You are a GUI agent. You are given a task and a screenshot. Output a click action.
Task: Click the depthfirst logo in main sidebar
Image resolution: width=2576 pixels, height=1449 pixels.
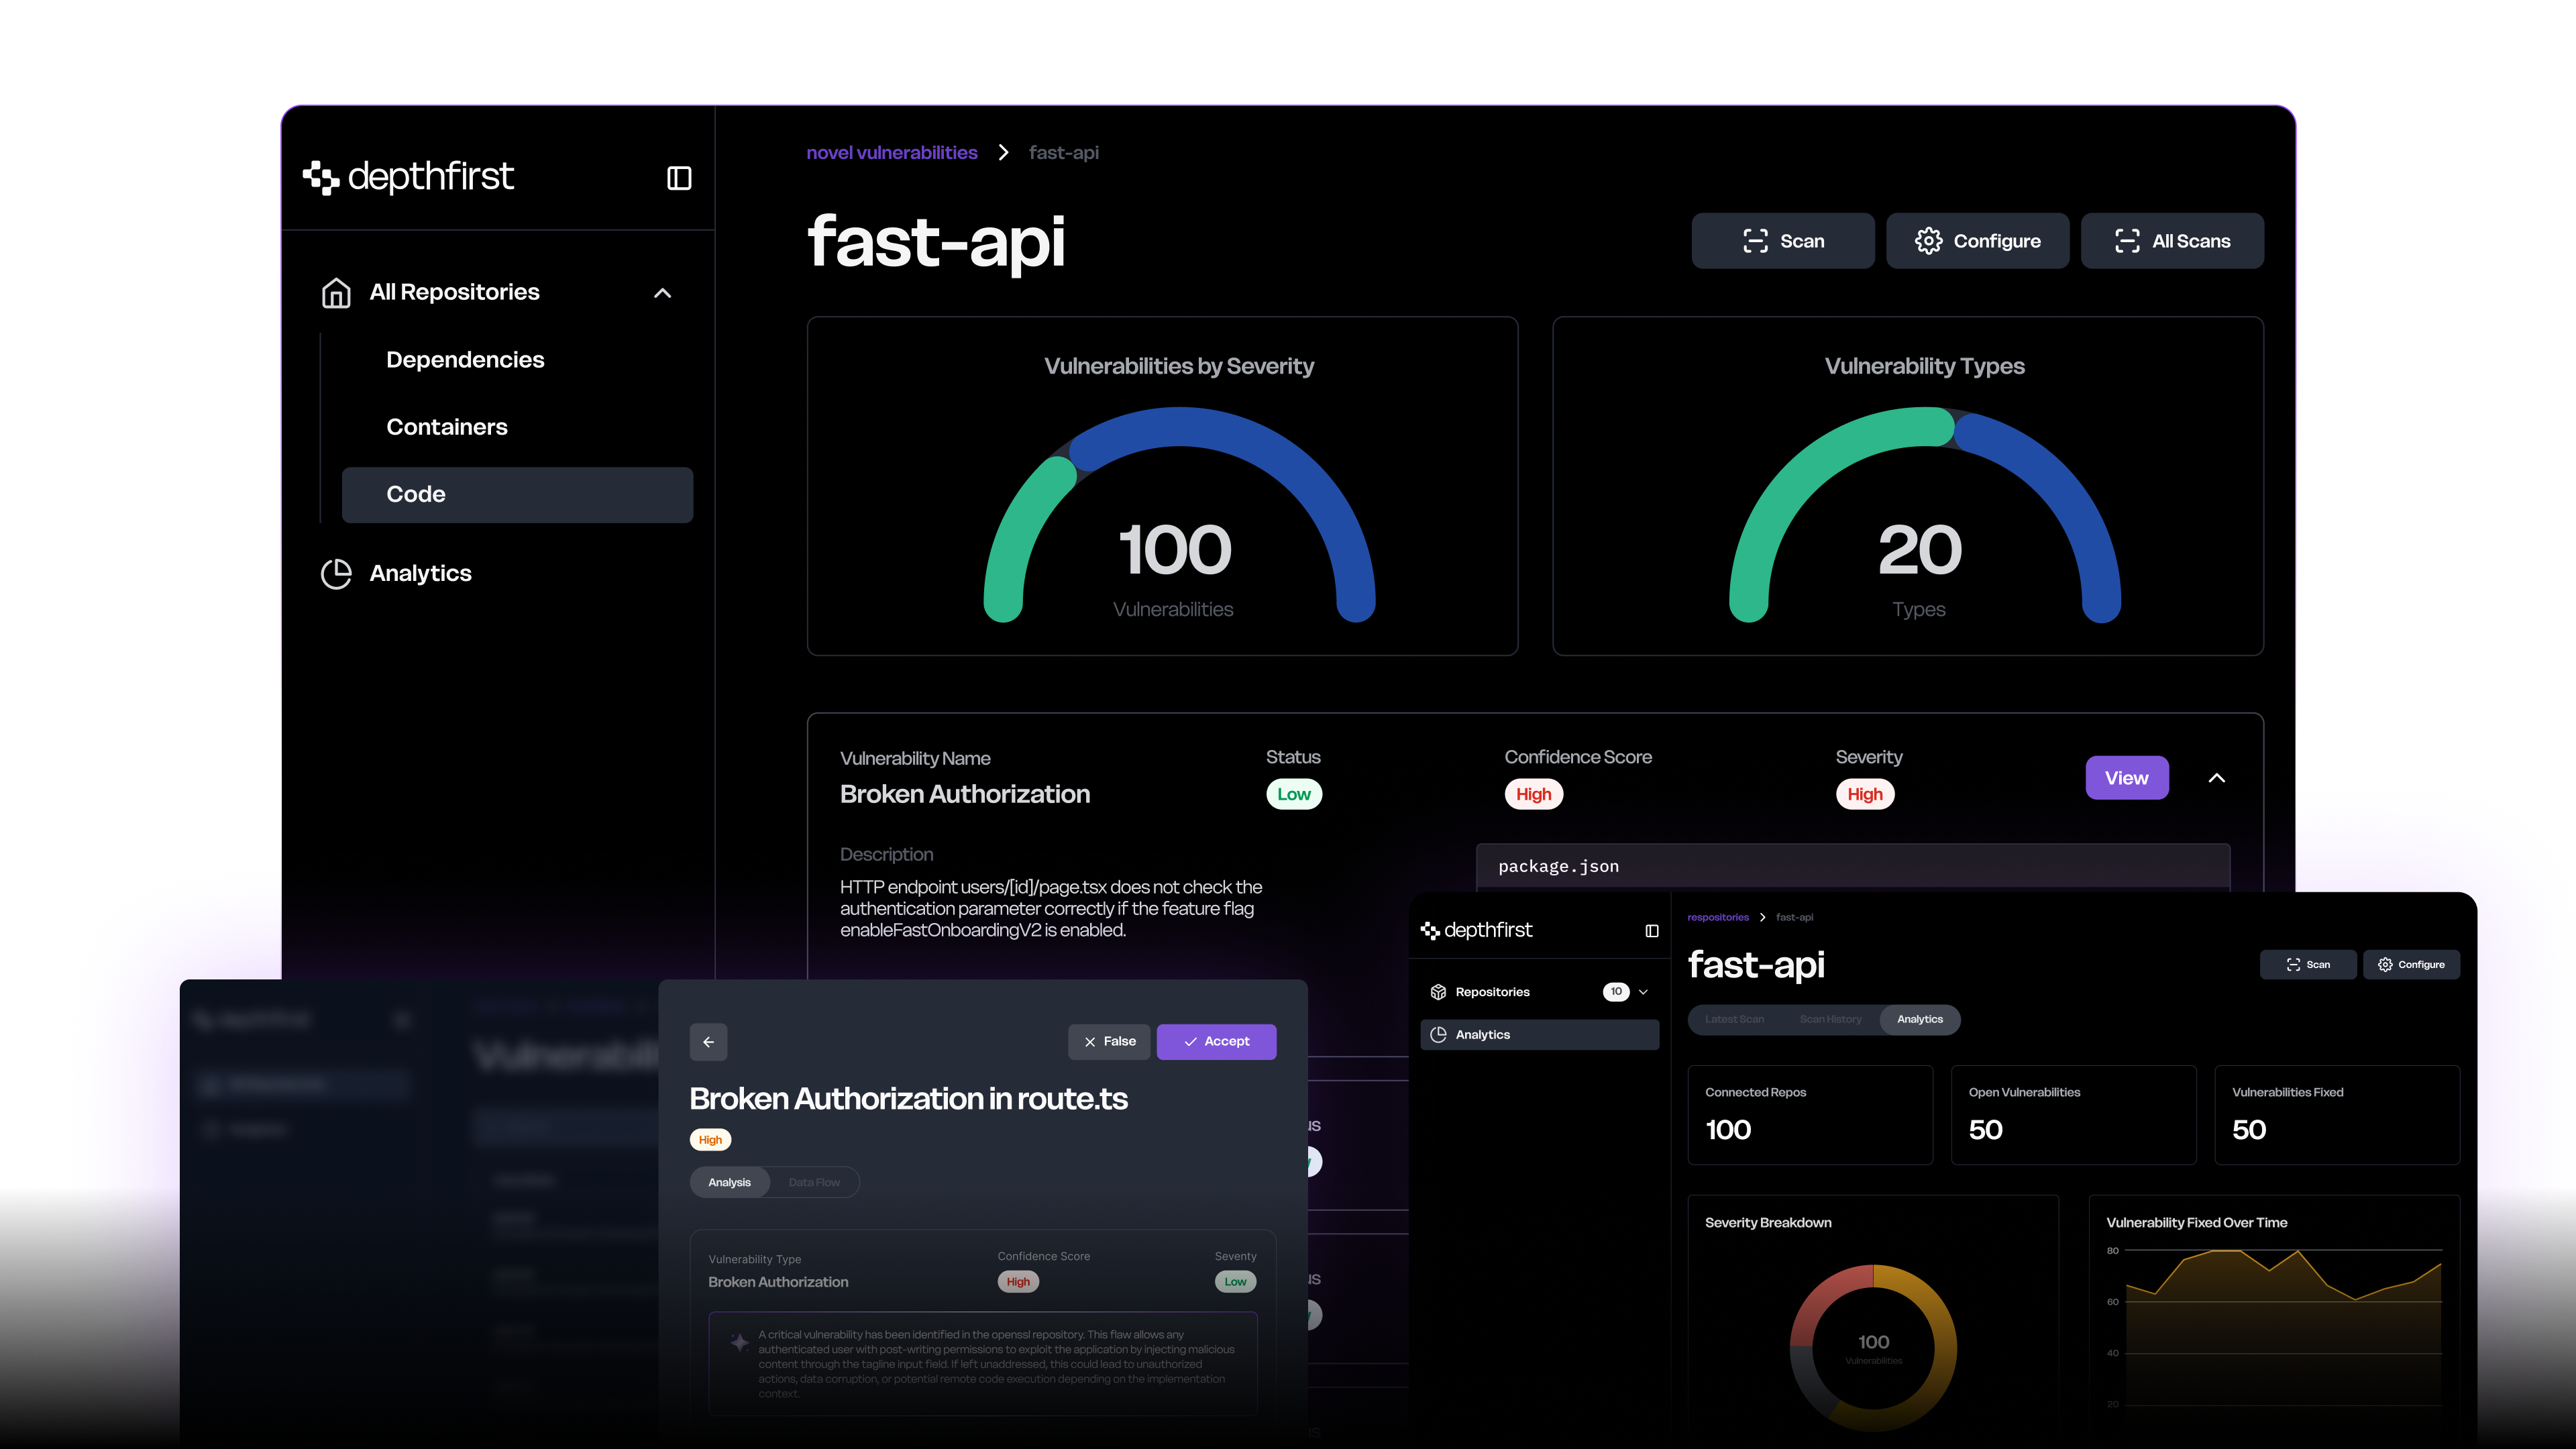pyautogui.click(x=408, y=177)
